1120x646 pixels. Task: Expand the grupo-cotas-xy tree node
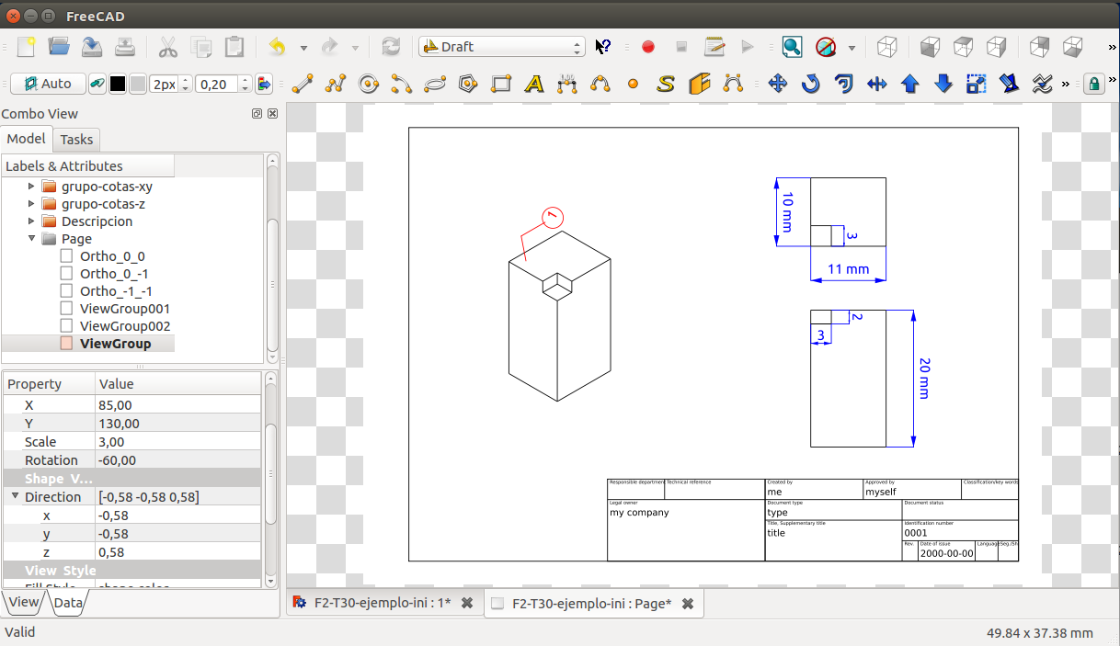(31, 187)
